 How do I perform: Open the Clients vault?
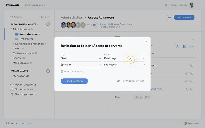pos(17,48)
